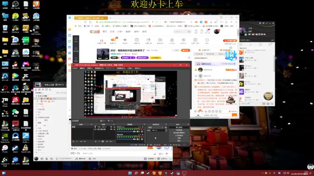Open transition properties gear in Scene Transitions
Screen dimensions: 314x176
pos(166,128)
